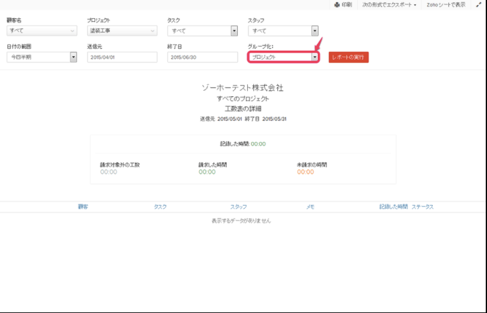The height and width of the screenshot is (313, 487).
Task: Sort by the スタッフ column header
Action: click(x=239, y=207)
